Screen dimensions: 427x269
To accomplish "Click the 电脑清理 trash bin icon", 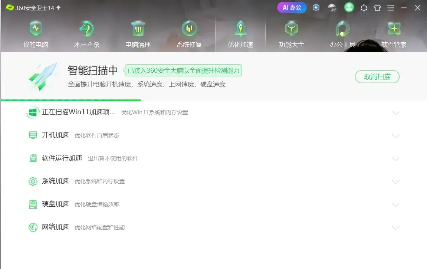I will tap(138, 29).
